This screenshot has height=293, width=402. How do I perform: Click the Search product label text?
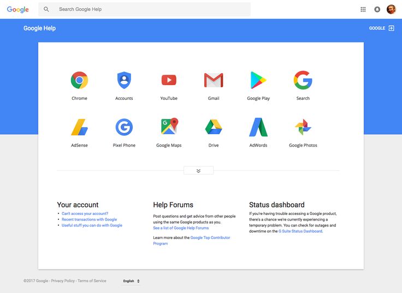(x=303, y=98)
